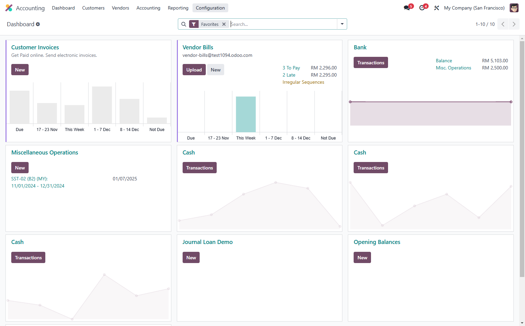Go to previous page of records

coord(503,24)
